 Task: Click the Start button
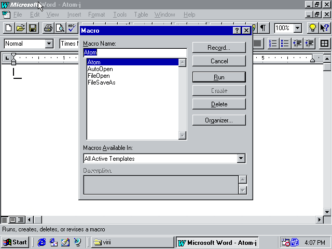coord(15,242)
